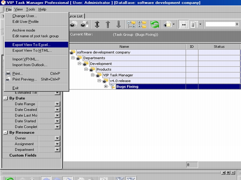Collapse the Development tree node
Image resolution: width=241 pixels, height=180 pixels.
(79, 64)
